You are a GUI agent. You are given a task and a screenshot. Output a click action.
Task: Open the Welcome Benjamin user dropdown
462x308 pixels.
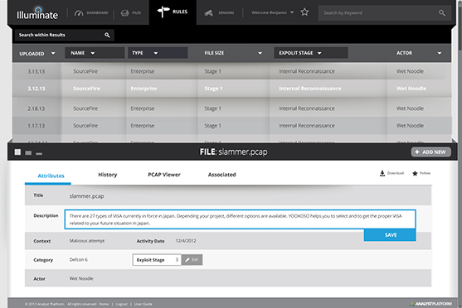click(x=272, y=12)
